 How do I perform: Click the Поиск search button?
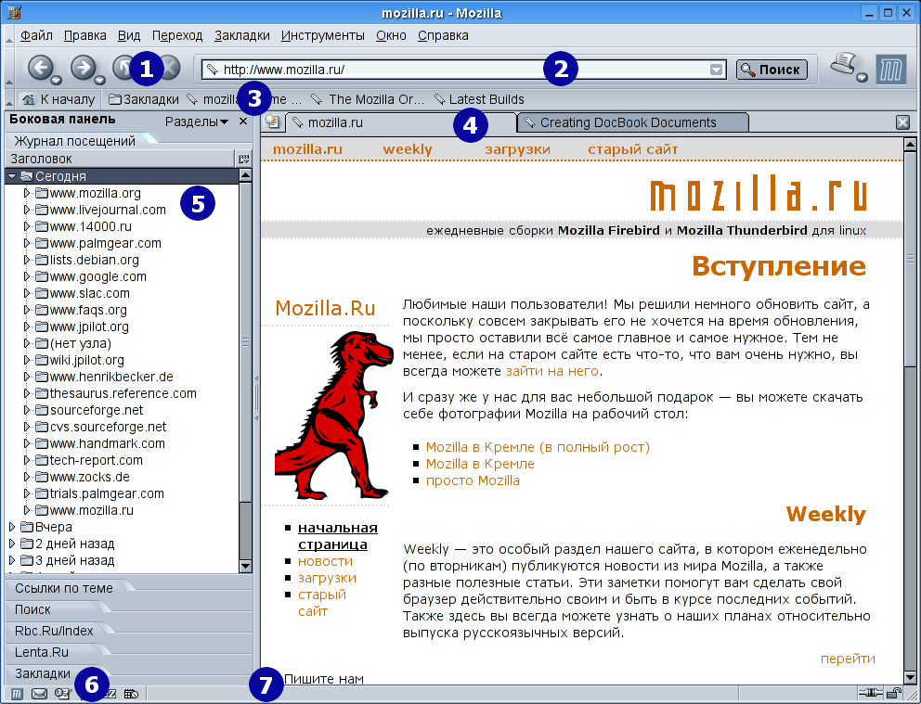[772, 70]
